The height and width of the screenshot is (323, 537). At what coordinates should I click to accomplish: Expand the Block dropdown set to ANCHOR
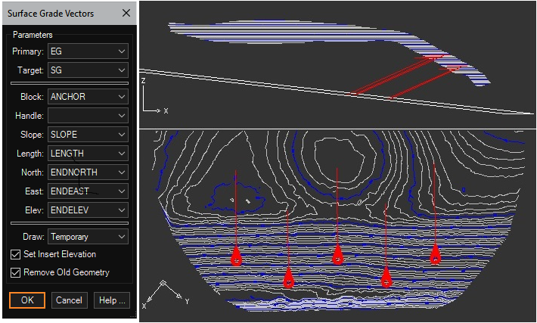click(88, 97)
